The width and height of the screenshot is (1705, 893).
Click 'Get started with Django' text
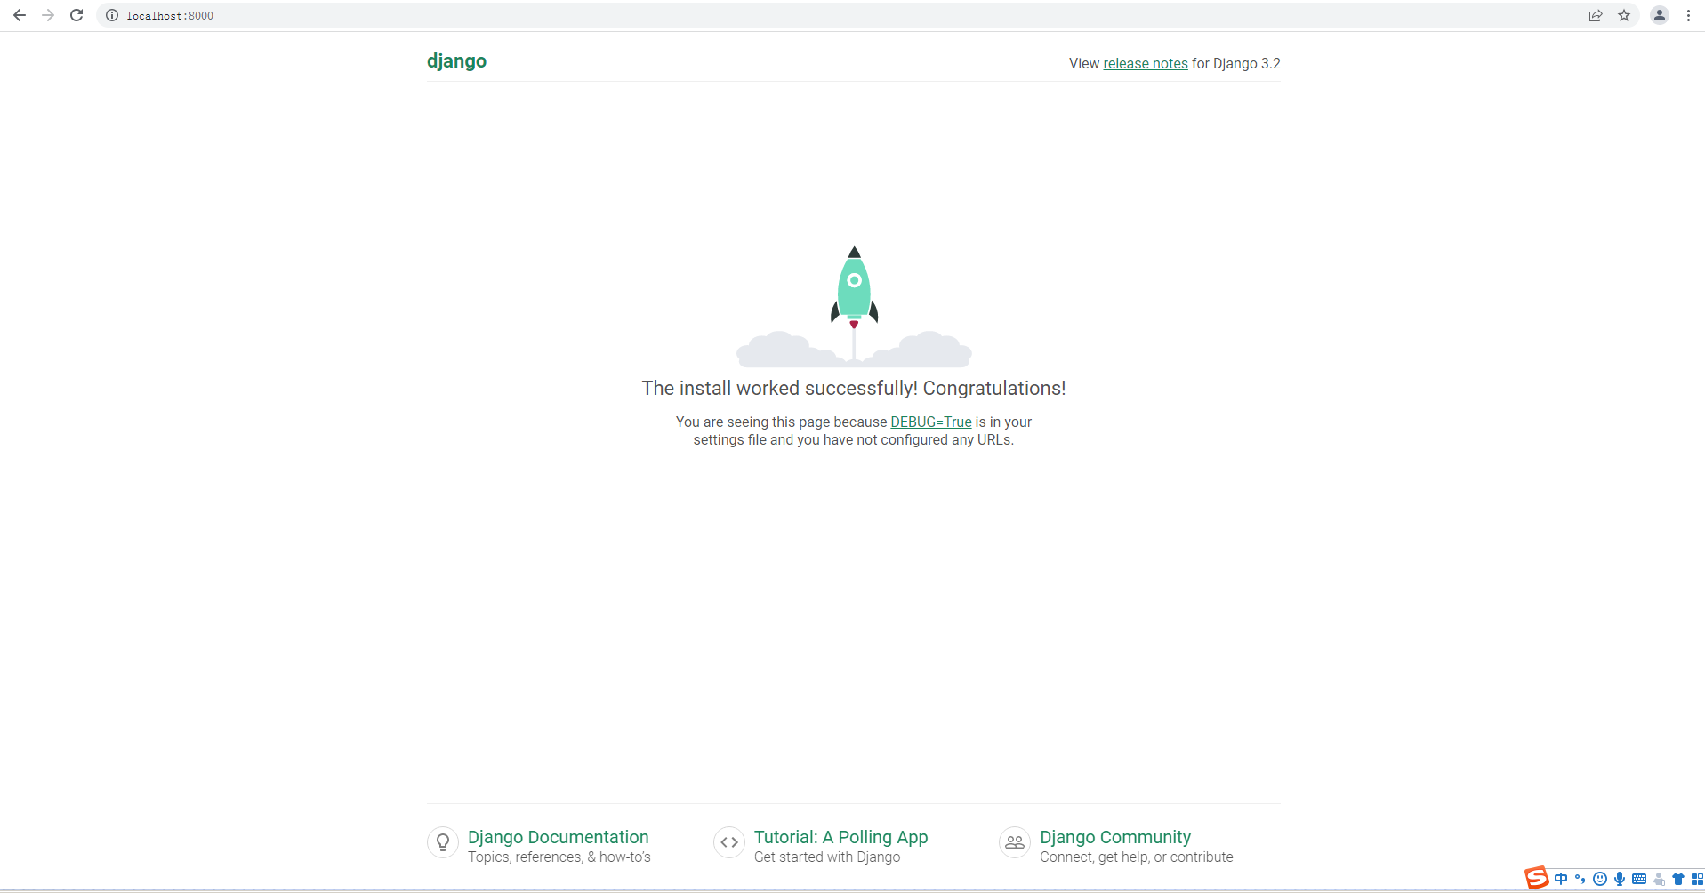click(827, 857)
